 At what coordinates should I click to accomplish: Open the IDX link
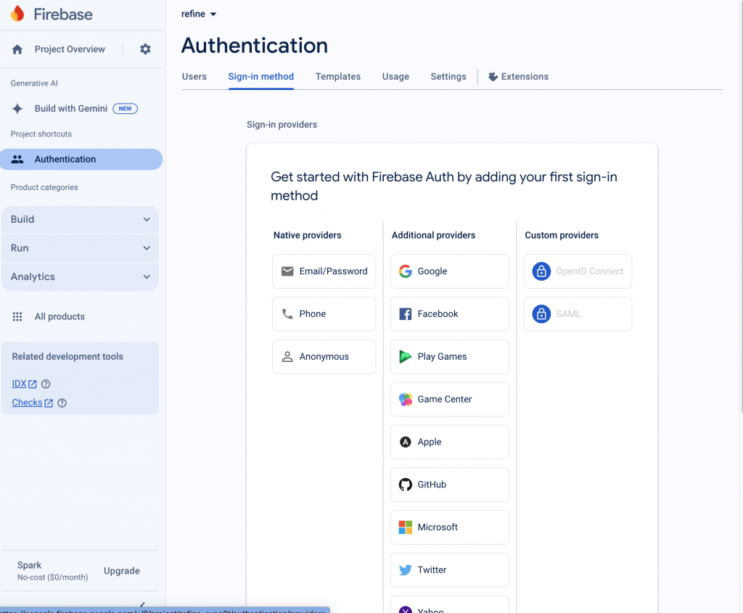19,384
